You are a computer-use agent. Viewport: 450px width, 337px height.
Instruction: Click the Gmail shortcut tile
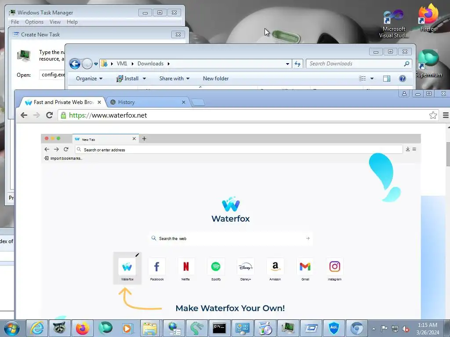tap(305, 269)
